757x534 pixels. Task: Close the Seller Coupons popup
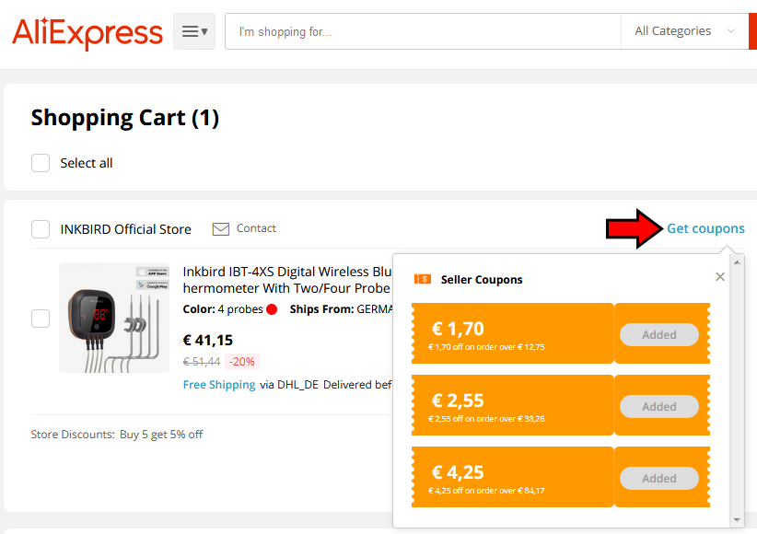tap(720, 276)
